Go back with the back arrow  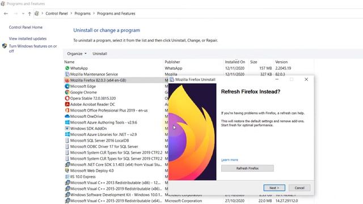(x=6, y=14)
